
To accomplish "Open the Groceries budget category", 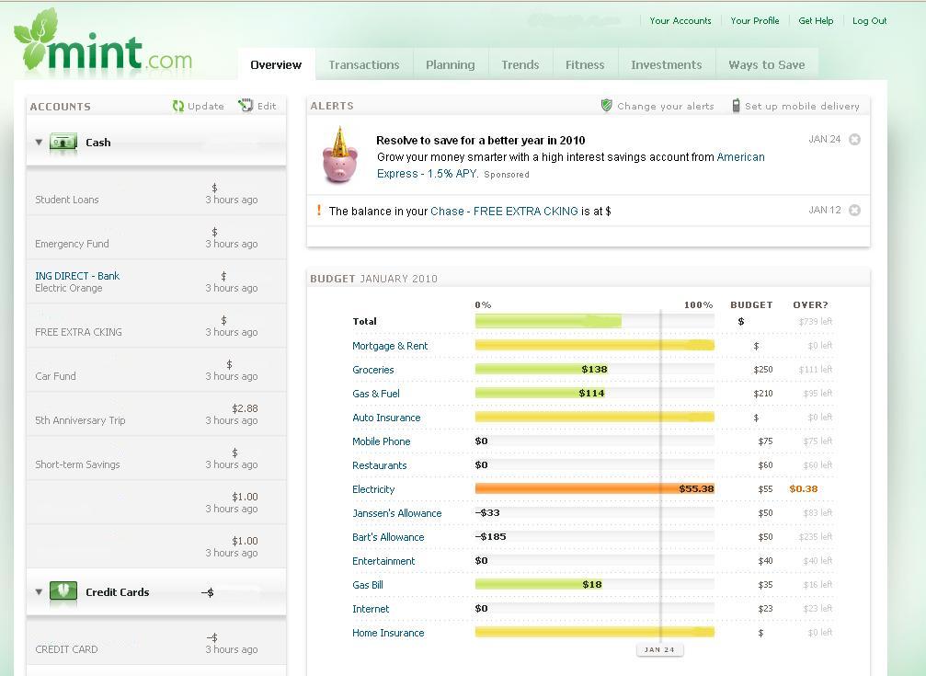I will pyautogui.click(x=372, y=370).
